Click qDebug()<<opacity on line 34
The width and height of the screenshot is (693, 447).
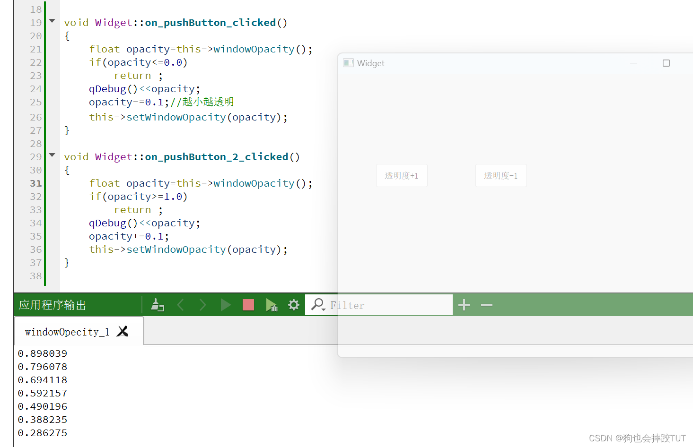click(x=145, y=223)
